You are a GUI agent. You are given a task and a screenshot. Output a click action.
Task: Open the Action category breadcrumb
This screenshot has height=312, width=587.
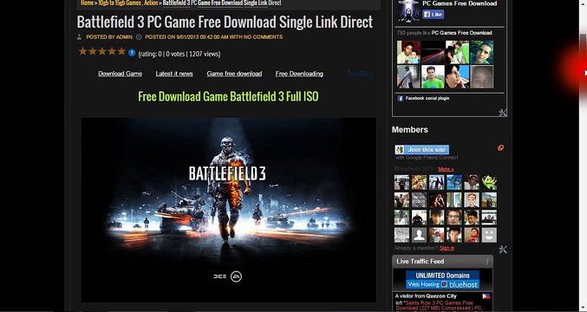click(151, 3)
